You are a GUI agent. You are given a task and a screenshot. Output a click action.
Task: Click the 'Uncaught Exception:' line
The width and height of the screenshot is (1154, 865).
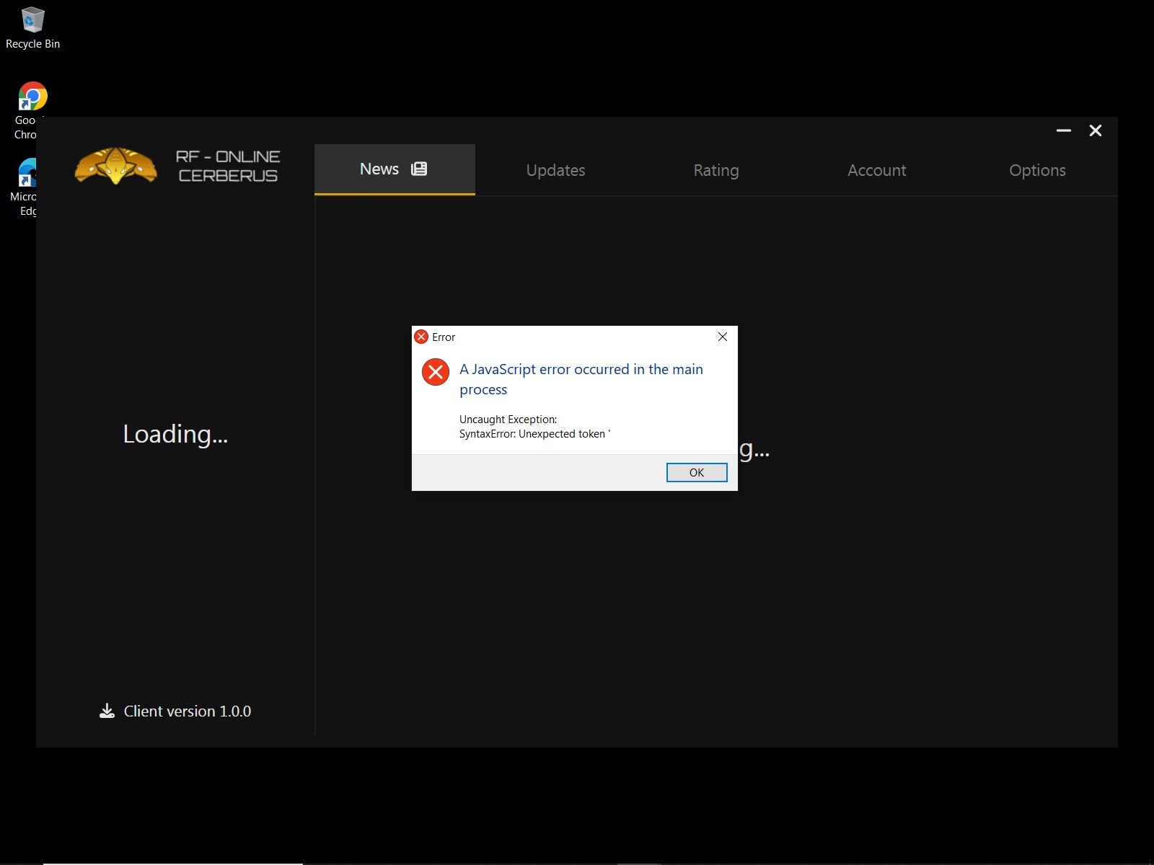[x=508, y=420]
